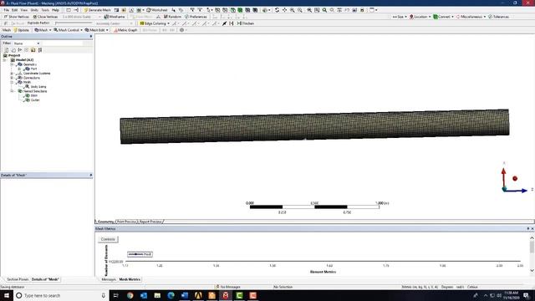Switch to the Section Planes tab
This screenshot has width=535, height=301.
coord(18,279)
